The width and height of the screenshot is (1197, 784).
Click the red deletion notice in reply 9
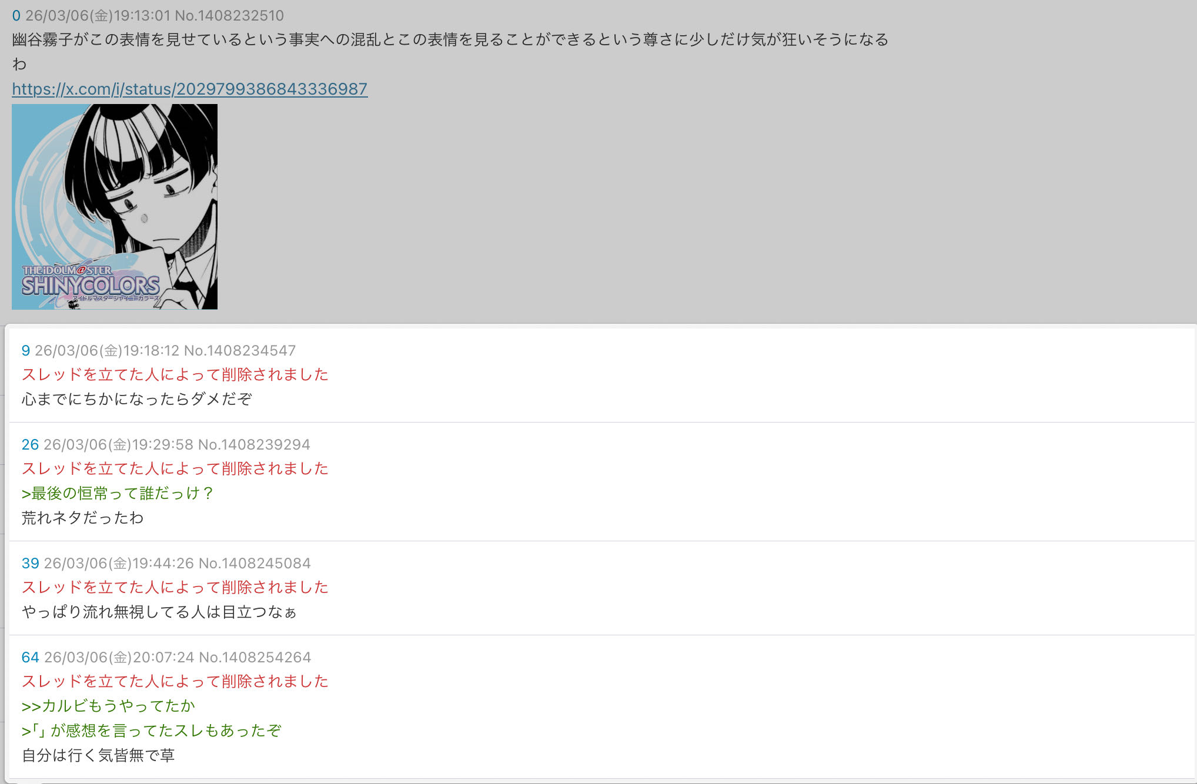tap(175, 374)
